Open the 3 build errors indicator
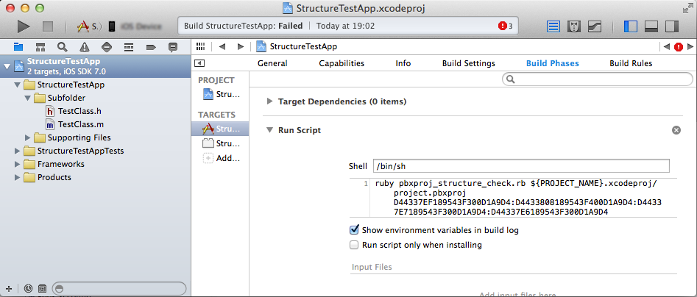 506,26
